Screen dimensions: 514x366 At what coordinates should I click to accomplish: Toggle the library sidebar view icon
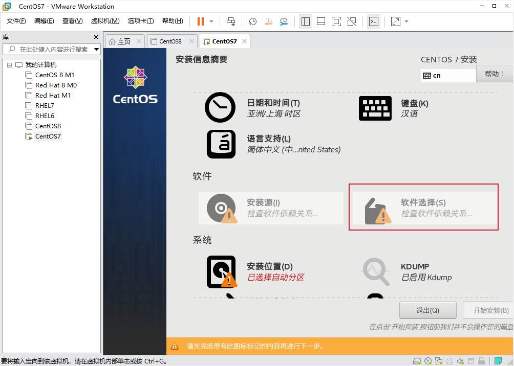coord(306,21)
